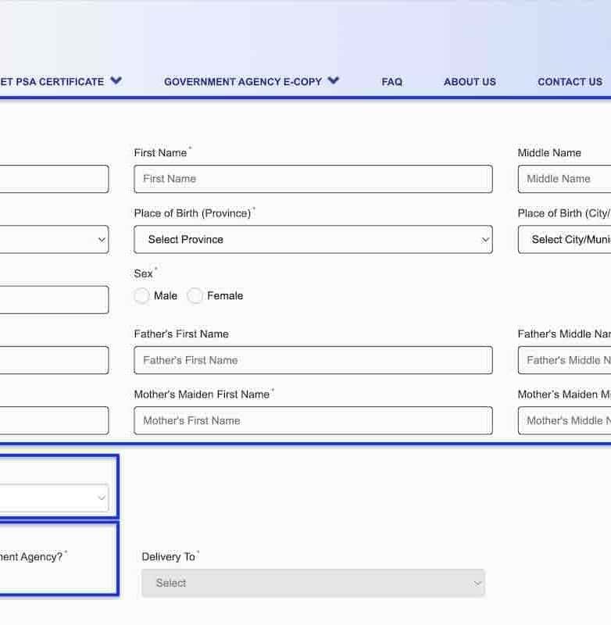
Task: Expand the Government Agency E-Copy menu
Action: pyautogui.click(x=242, y=81)
